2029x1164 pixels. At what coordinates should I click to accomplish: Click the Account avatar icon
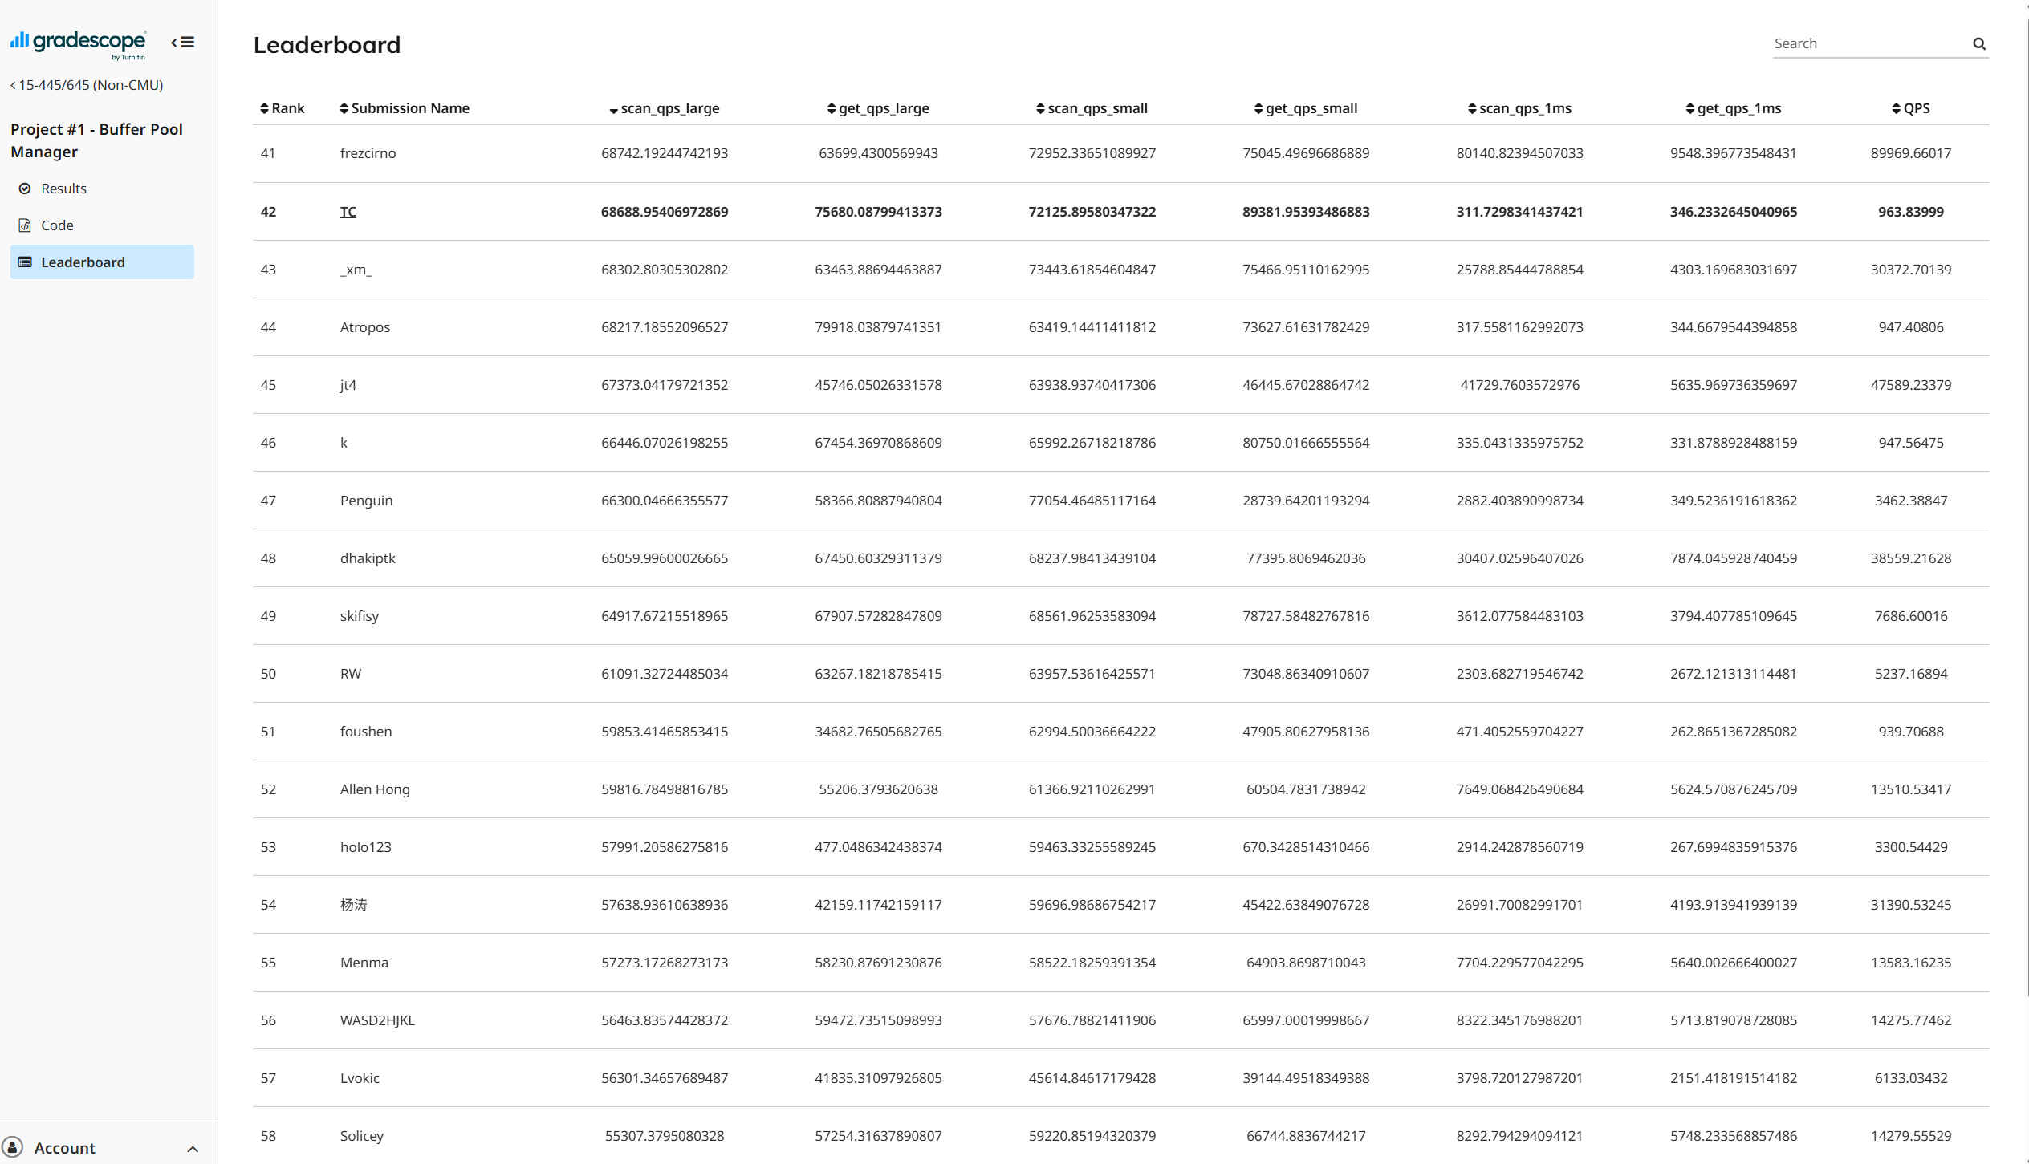13,1147
